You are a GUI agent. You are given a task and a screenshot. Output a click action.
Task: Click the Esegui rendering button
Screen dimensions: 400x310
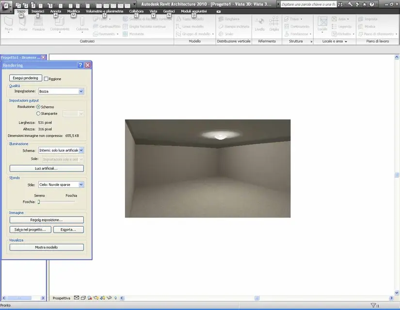(26, 78)
